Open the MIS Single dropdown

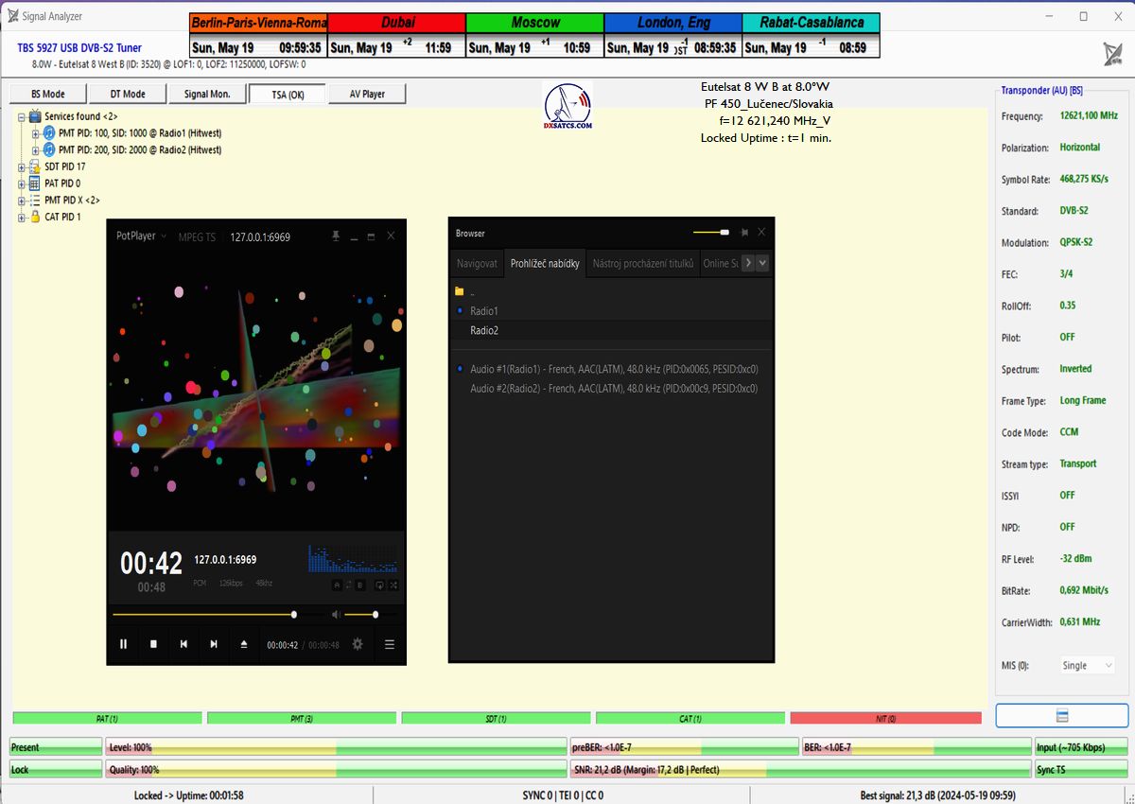pyautogui.click(x=1086, y=665)
